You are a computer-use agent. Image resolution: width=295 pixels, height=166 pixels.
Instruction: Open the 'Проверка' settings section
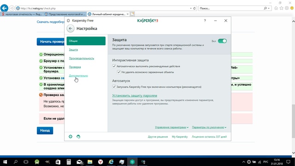pos(75,67)
